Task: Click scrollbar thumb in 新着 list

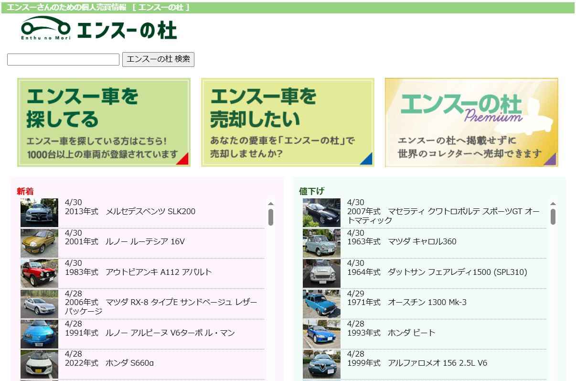Action: click(271, 217)
